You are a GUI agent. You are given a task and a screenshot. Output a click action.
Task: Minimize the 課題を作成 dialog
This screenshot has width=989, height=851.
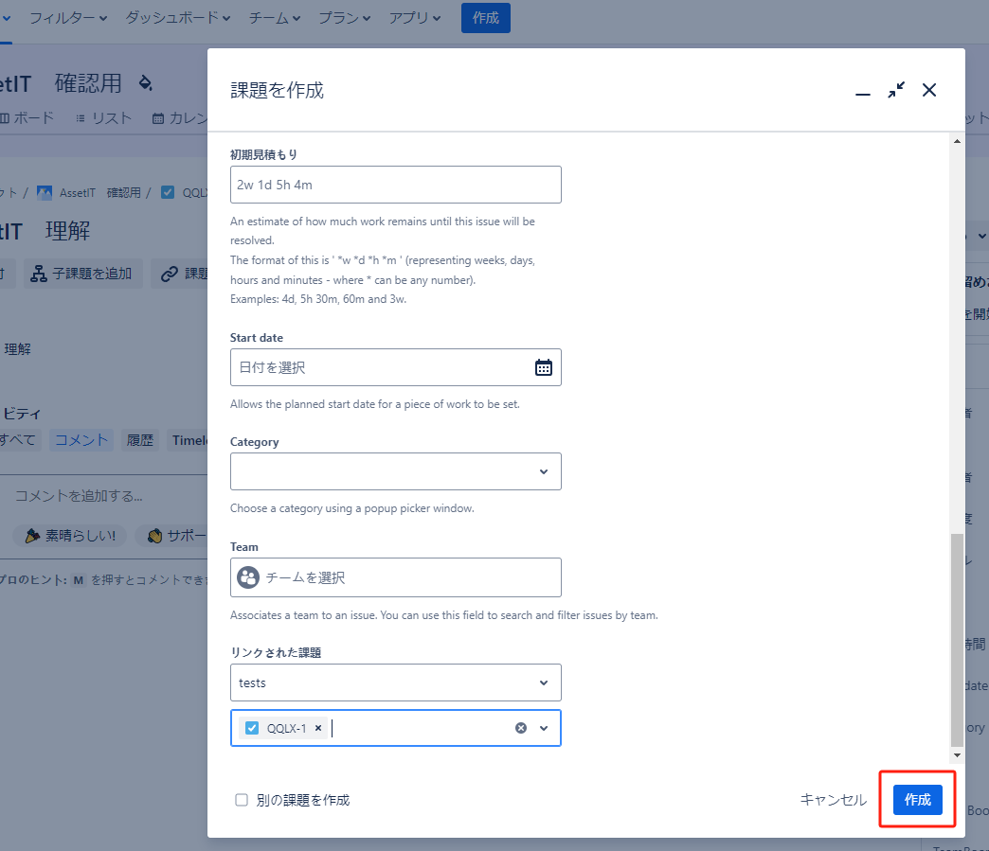862,91
